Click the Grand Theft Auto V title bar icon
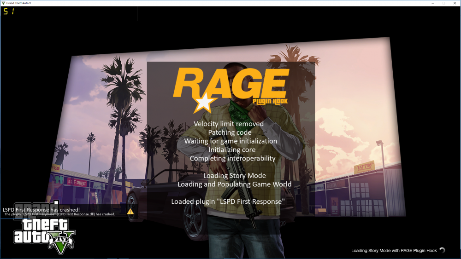This screenshot has width=461, height=259. pyautogui.click(x=3, y=3)
